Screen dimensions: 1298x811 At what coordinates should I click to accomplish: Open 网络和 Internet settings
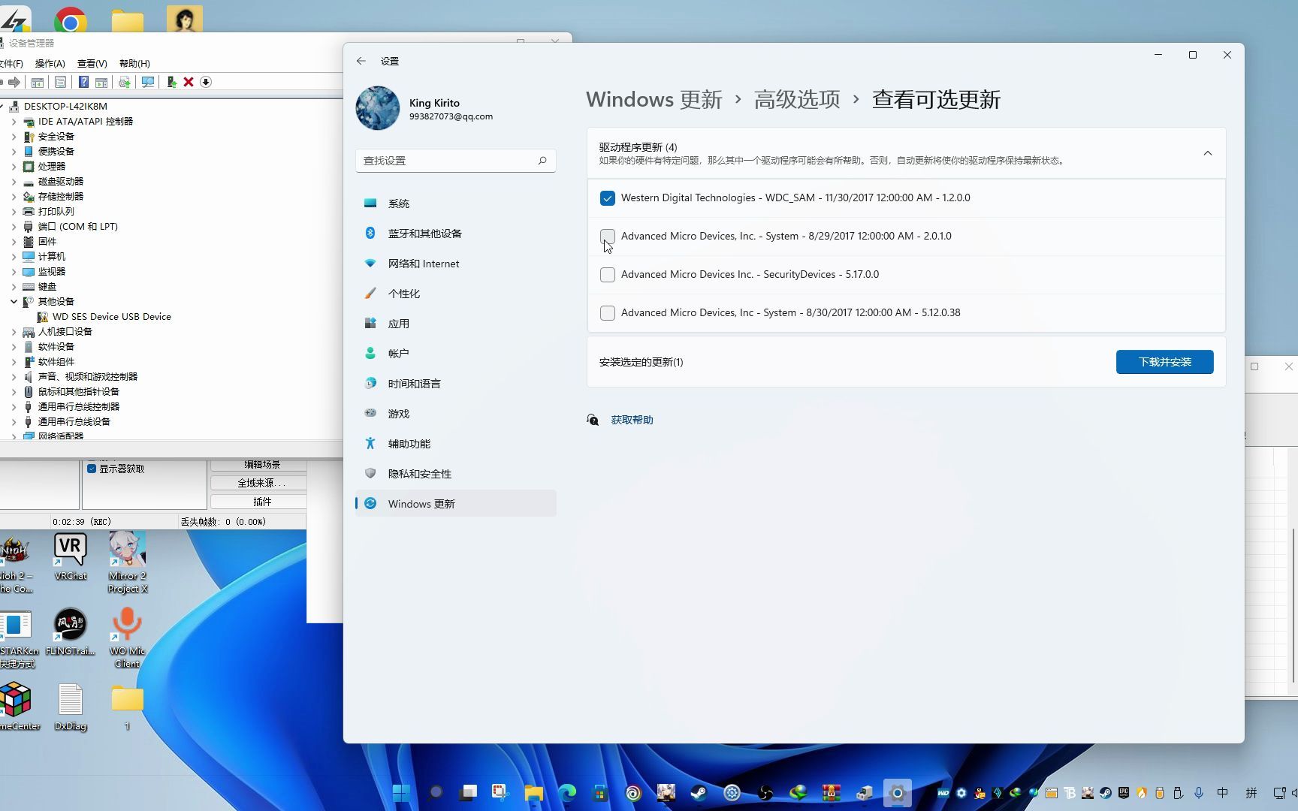(456, 264)
